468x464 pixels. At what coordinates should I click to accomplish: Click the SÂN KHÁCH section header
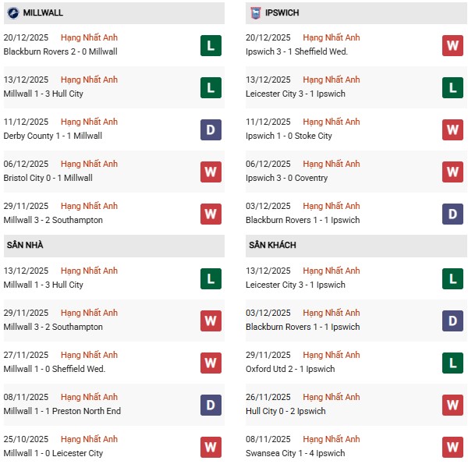coord(272,245)
